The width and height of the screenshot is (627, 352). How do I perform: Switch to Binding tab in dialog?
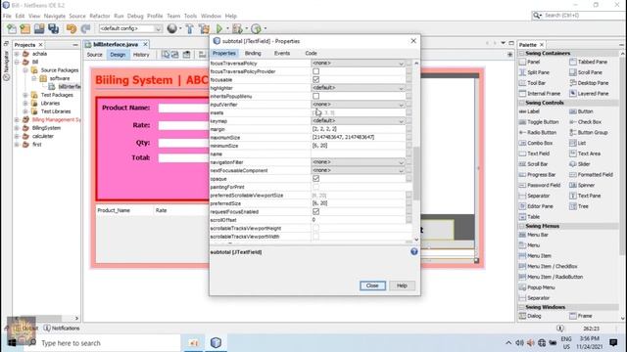[253, 53]
